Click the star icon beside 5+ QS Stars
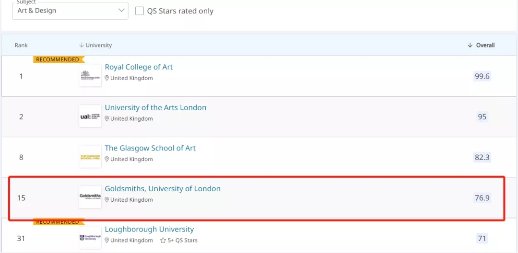 tap(163, 240)
